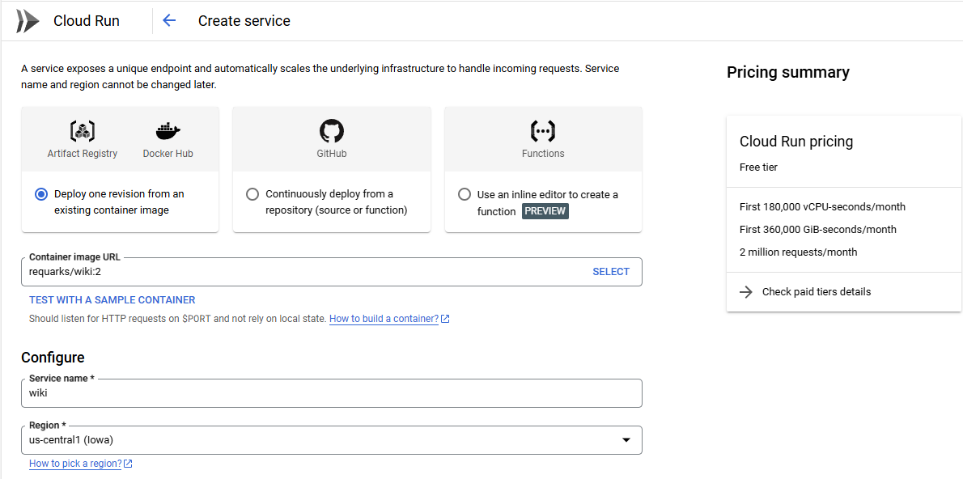This screenshot has width=963, height=479.
Task: Open Check paid tiers details
Action: click(817, 292)
